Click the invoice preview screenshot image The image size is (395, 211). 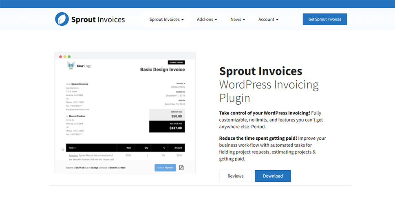coord(125,112)
